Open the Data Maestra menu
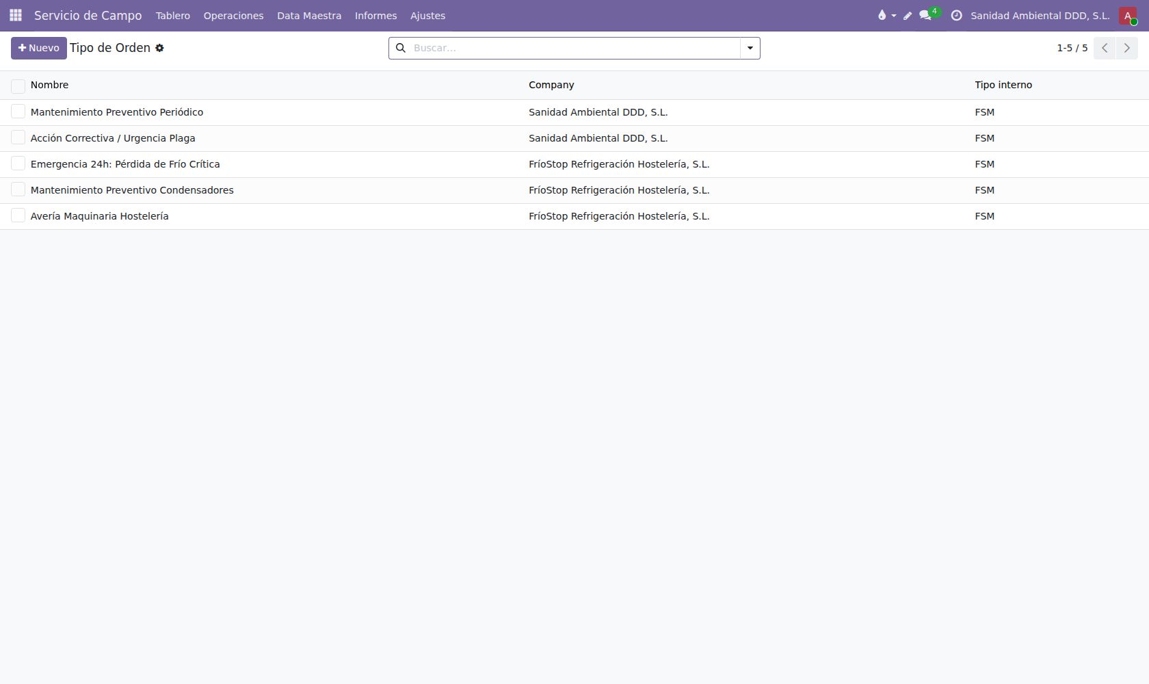Screen dimensions: 1149x684 tap(309, 15)
